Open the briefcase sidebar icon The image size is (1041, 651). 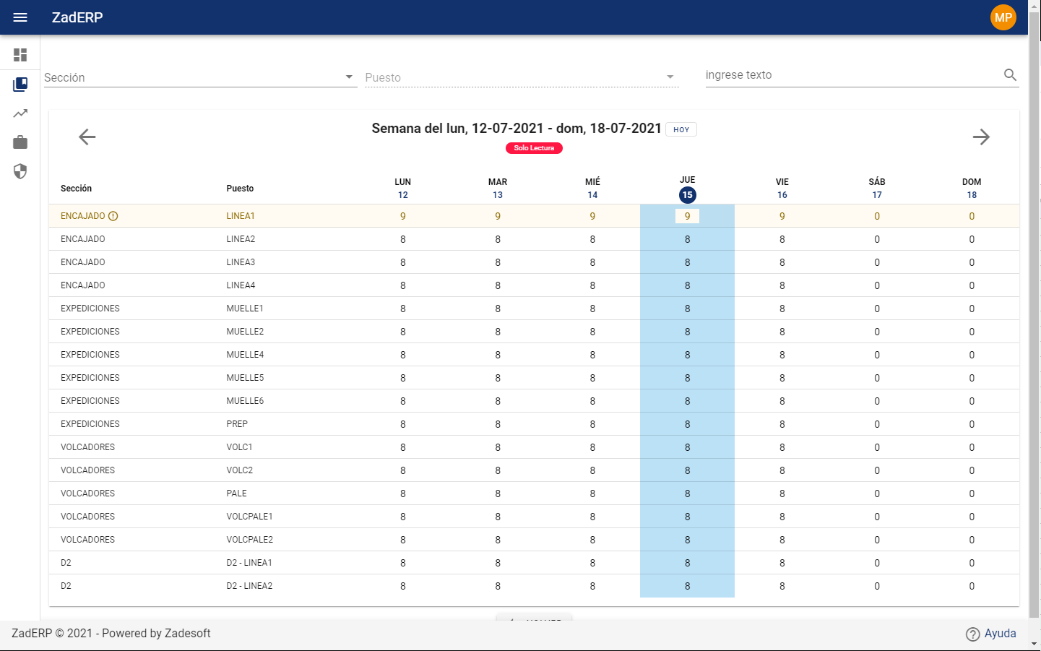pos(20,142)
